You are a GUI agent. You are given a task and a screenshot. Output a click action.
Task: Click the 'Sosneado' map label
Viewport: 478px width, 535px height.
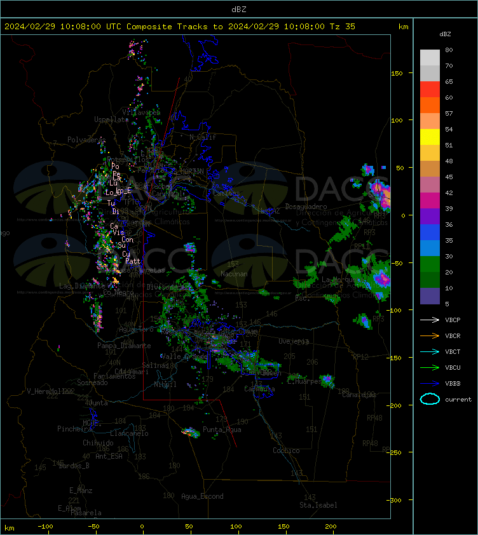pyautogui.click(x=92, y=383)
